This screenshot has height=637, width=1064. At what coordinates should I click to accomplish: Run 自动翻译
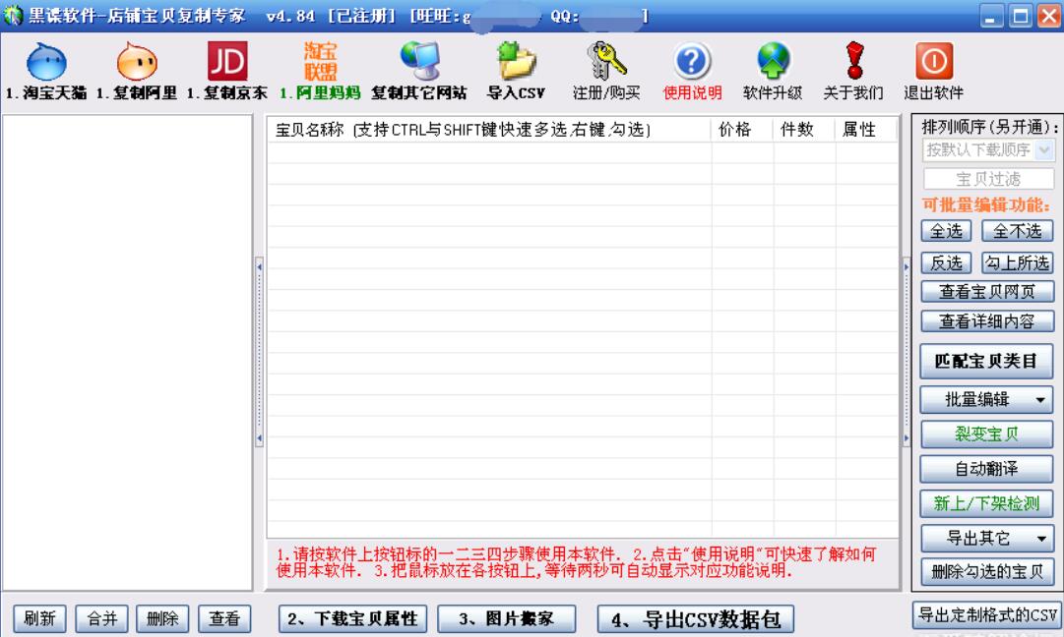pyautogui.click(x=986, y=469)
